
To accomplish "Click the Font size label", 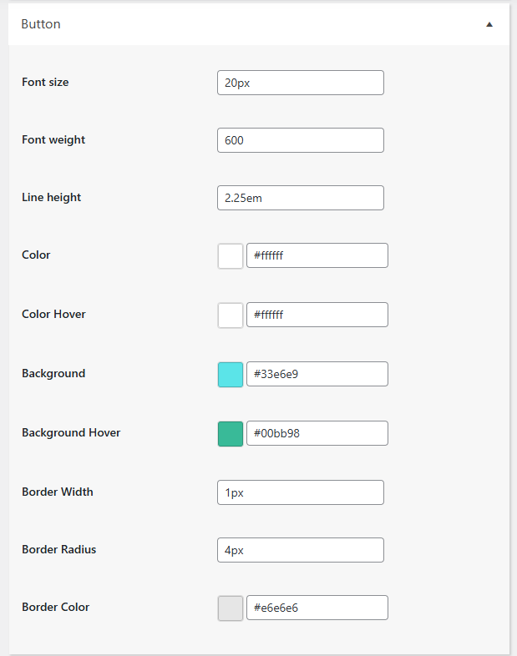I will (45, 82).
